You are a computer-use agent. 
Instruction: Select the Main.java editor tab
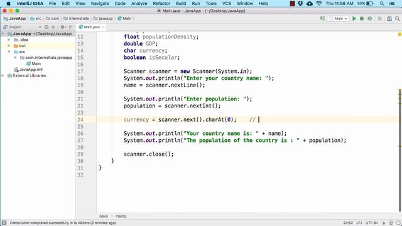pyautogui.click(x=92, y=27)
